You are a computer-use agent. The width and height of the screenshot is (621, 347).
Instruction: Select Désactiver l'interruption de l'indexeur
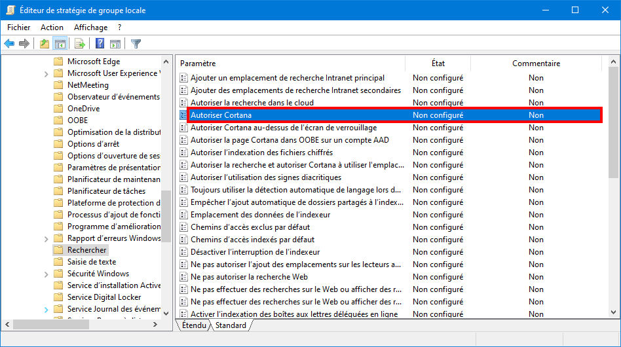tap(255, 252)
